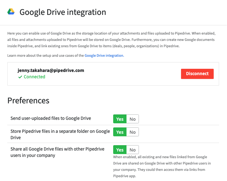Click the 'Share all Google Drive files' label
Viewport: 227px width, 181px height.
(x=57, y=152)
